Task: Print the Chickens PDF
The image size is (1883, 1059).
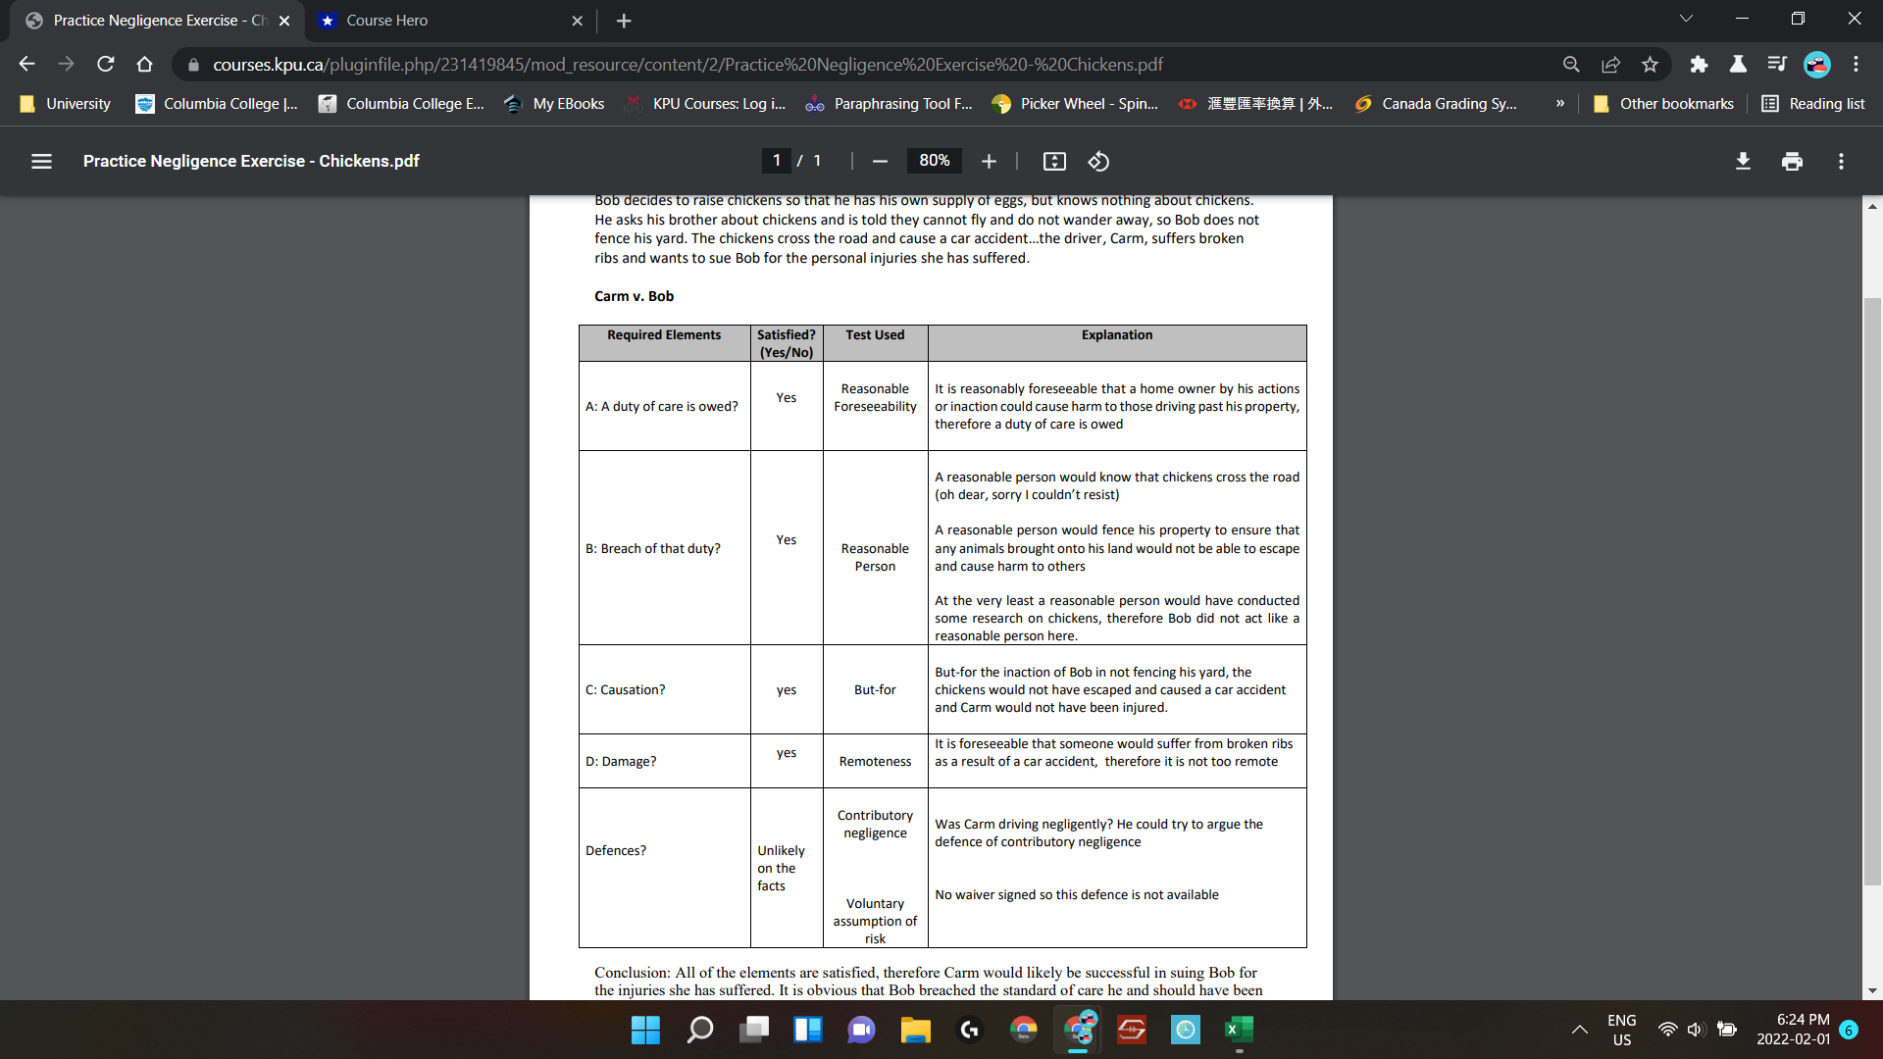Action: click(1792, 161)
